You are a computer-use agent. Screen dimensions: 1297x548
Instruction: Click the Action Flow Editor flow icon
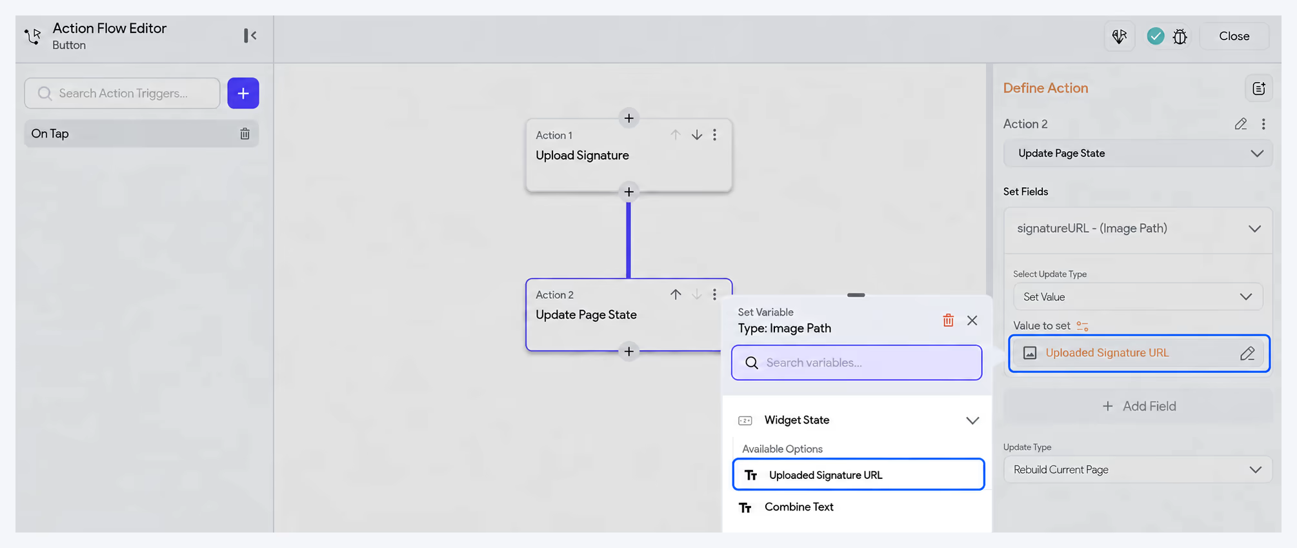point(33,36)
